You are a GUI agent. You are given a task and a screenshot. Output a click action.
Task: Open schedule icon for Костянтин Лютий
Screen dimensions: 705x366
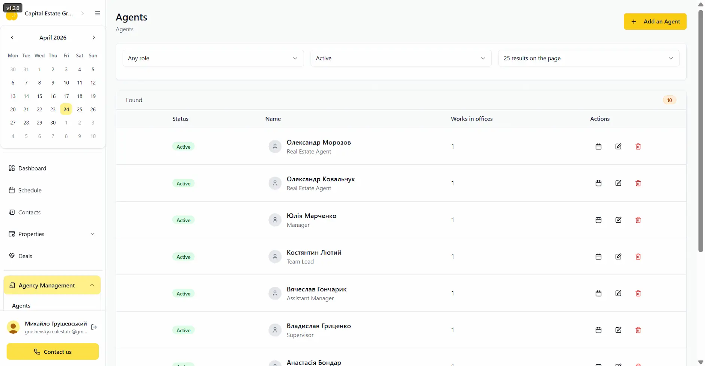(598, 257)
